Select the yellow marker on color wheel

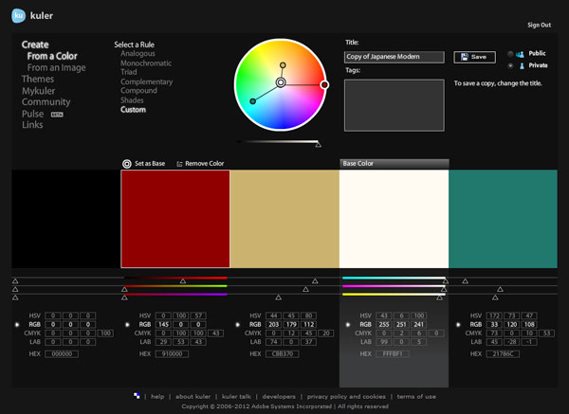click(x=283, y=65)
